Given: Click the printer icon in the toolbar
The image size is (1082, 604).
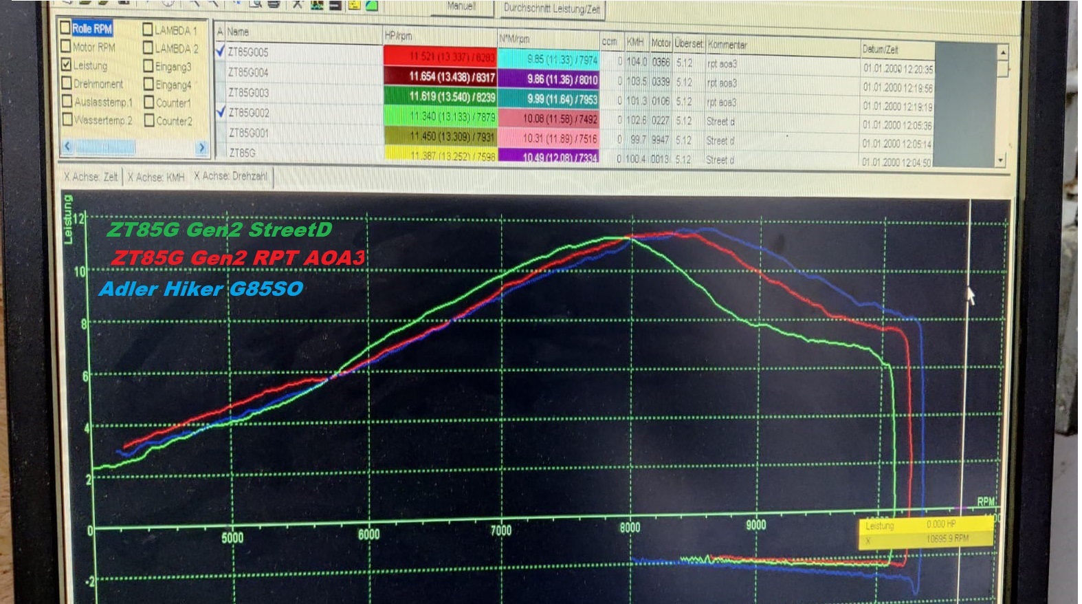Looking at the screenshot, I should pyautogui.click(x=274, y=4).
